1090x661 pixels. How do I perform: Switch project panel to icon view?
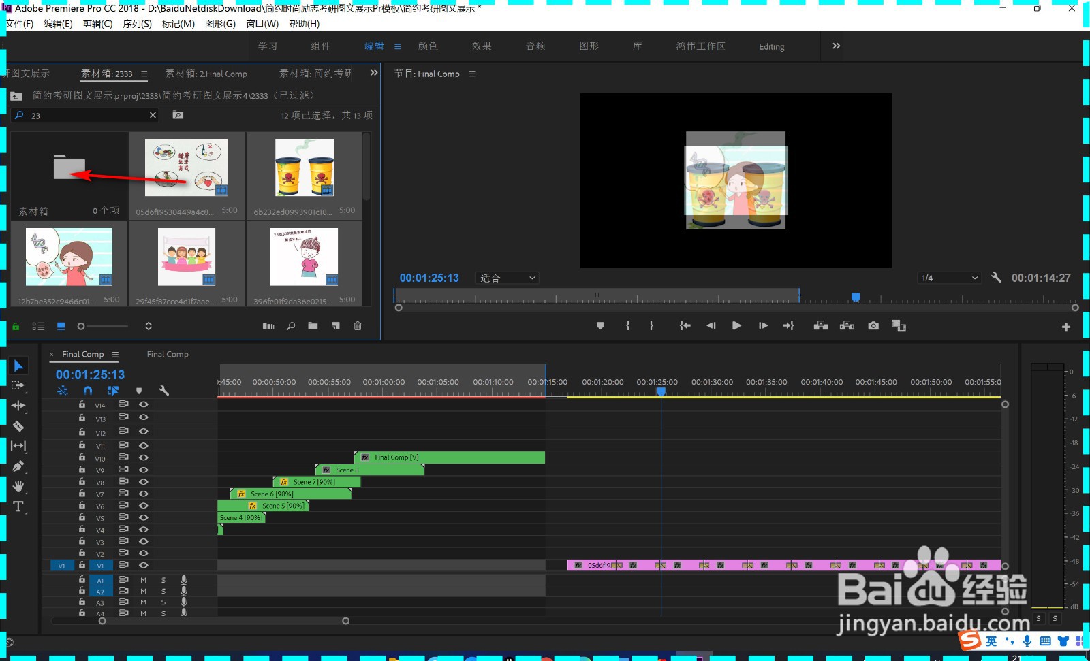click(61, 327)
